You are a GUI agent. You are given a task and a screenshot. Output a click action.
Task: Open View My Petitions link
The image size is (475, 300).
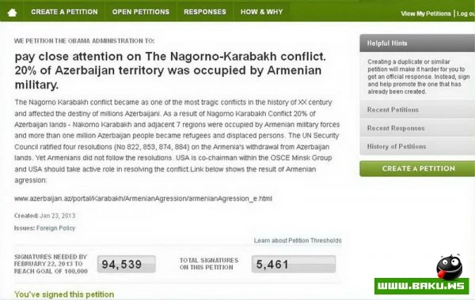pos(426,13)
